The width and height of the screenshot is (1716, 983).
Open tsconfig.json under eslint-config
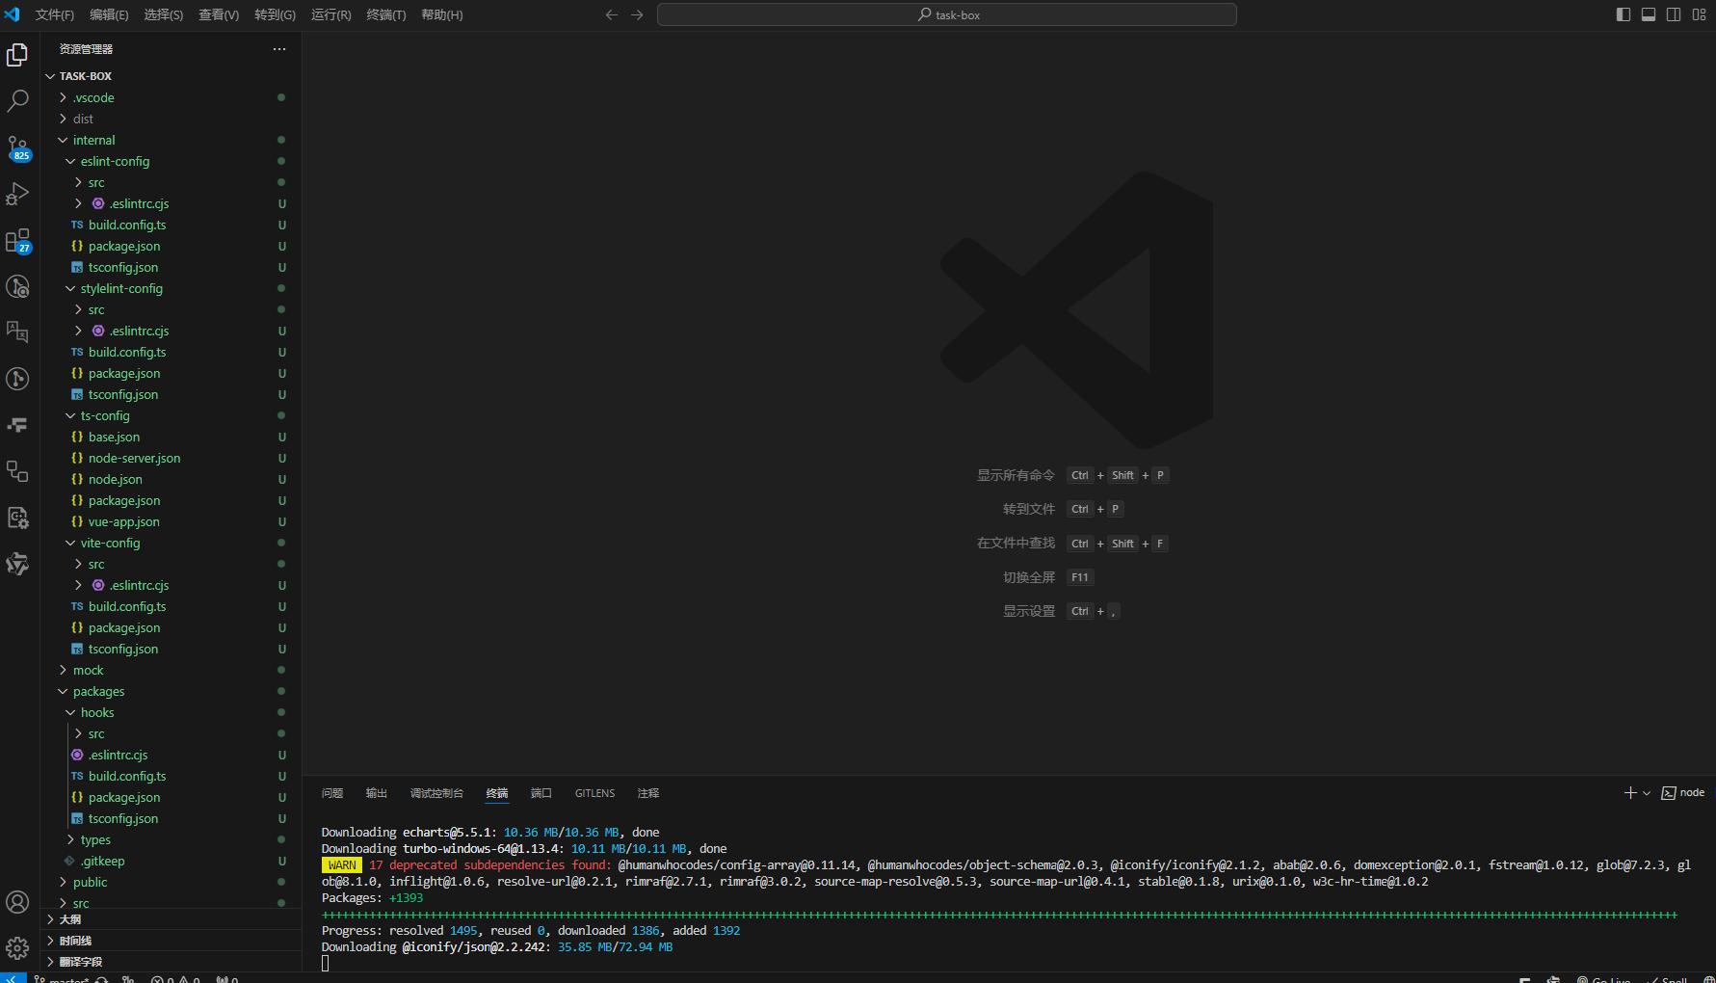point(172,267)
